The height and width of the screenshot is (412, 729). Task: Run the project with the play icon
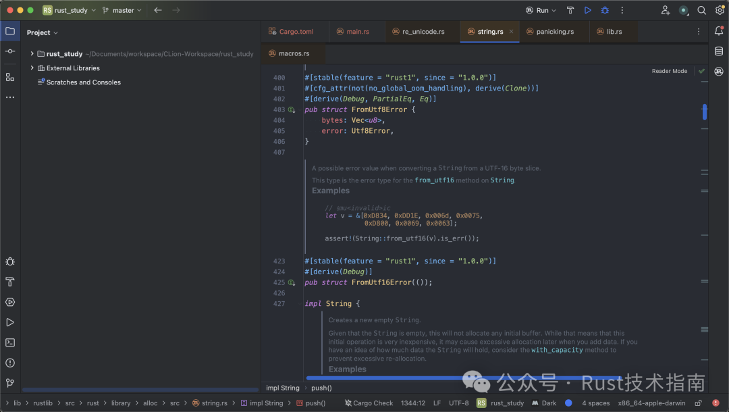point(588,10)
